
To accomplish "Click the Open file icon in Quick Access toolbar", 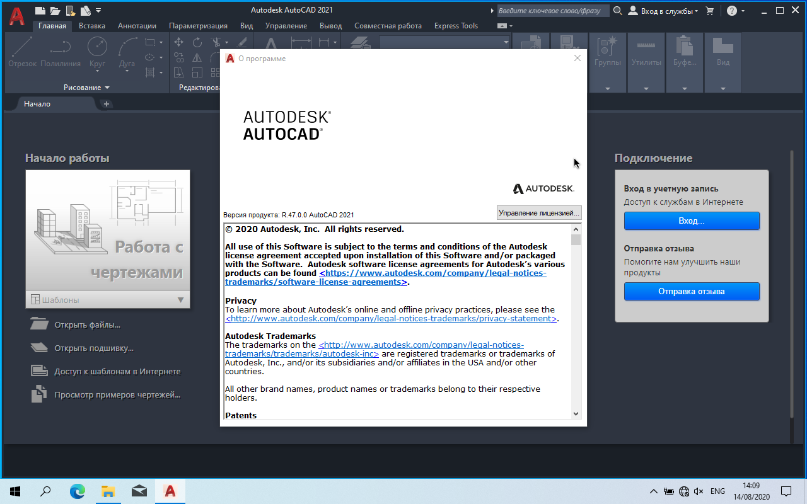I will coord(55,11).
